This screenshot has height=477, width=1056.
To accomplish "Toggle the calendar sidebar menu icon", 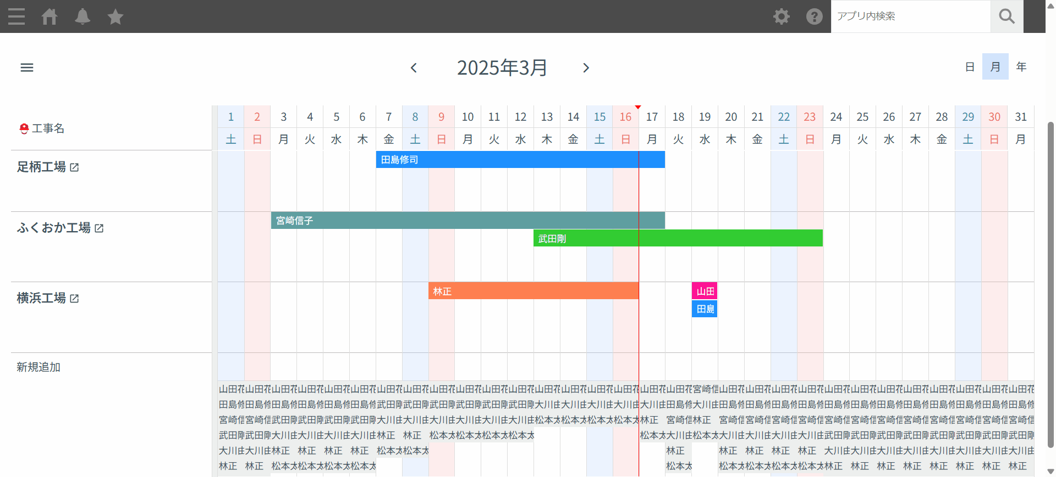I will [27, 68].
